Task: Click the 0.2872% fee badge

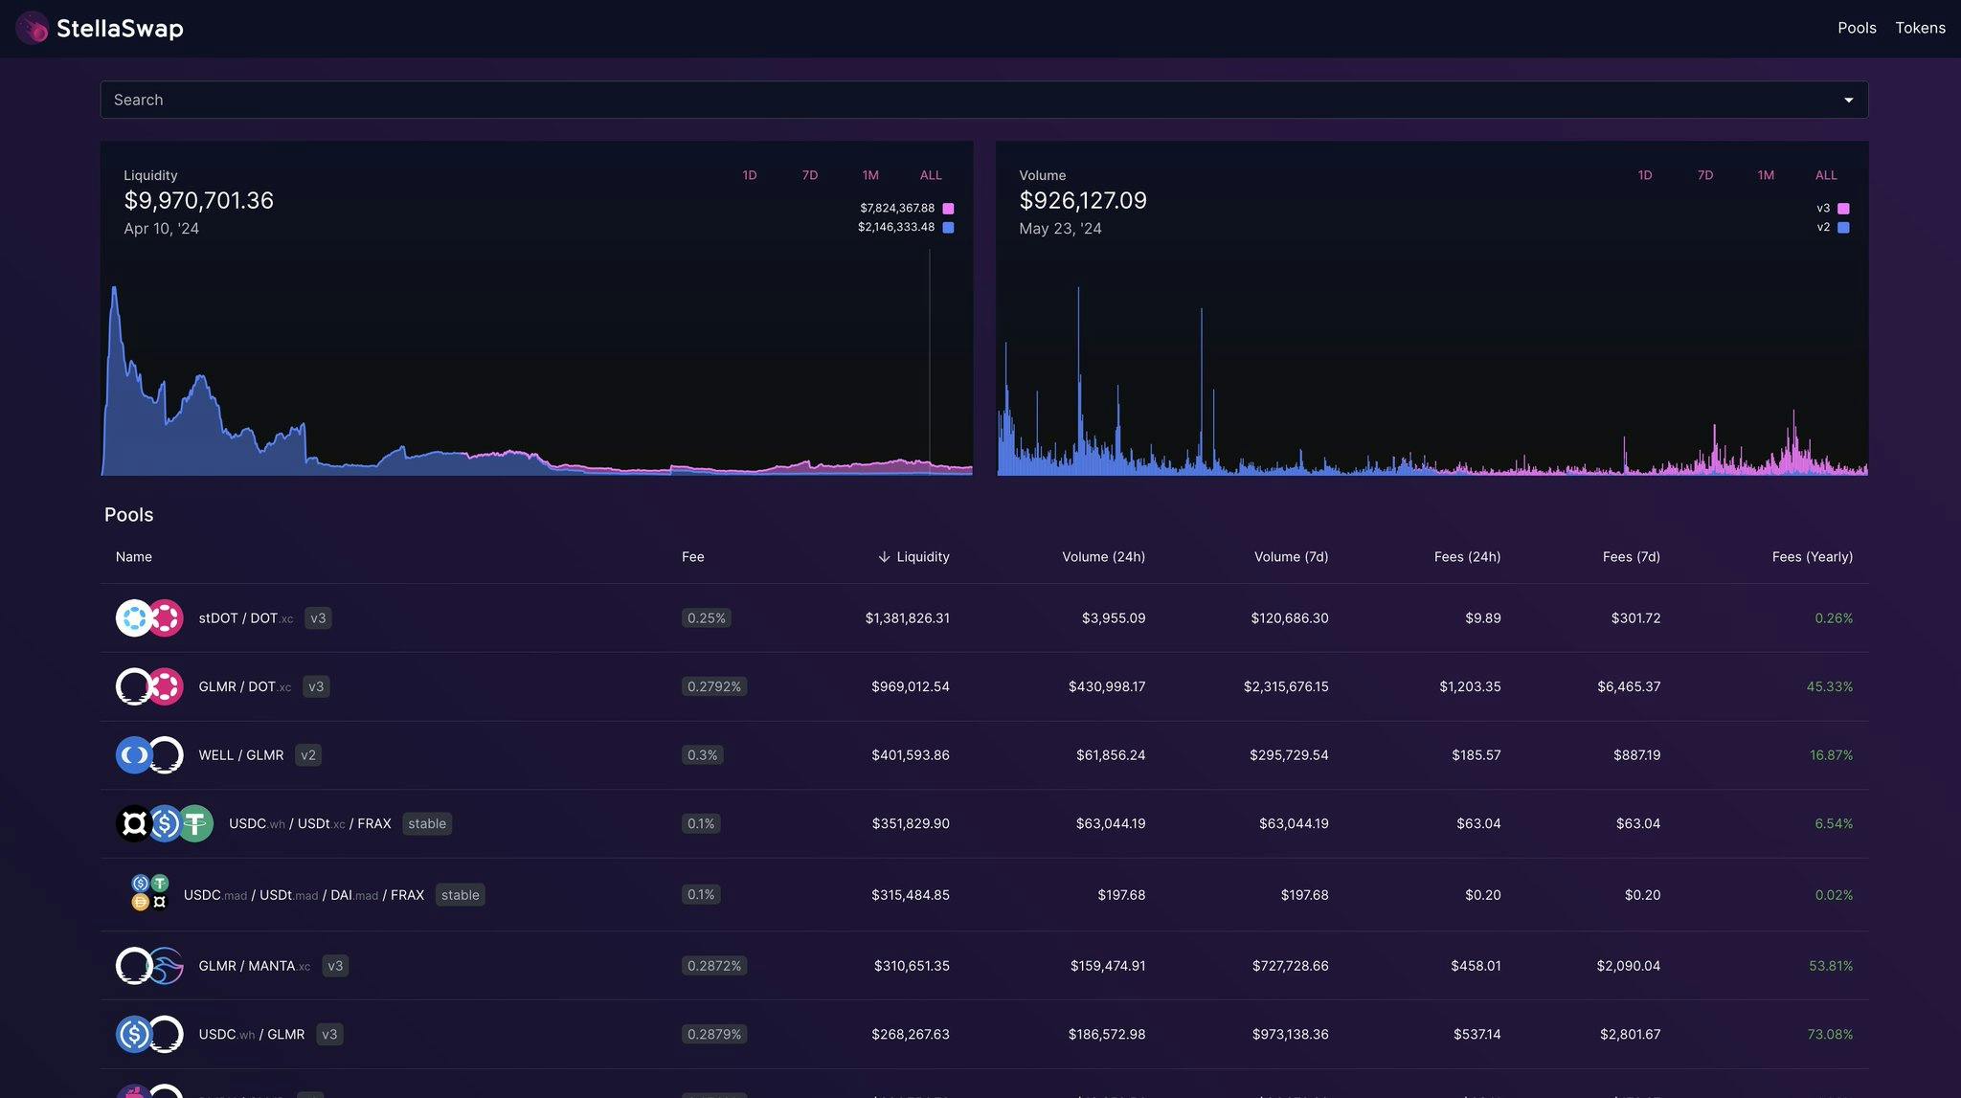Action: 714,966
